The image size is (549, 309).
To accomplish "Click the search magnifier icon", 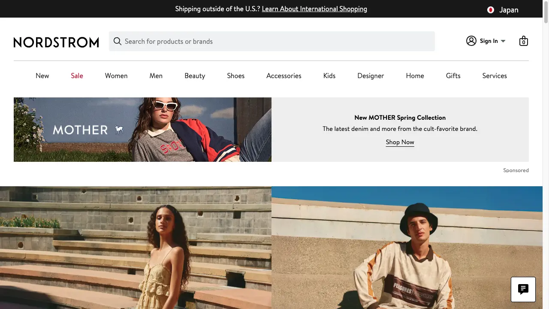I will (x=118, y=41).
